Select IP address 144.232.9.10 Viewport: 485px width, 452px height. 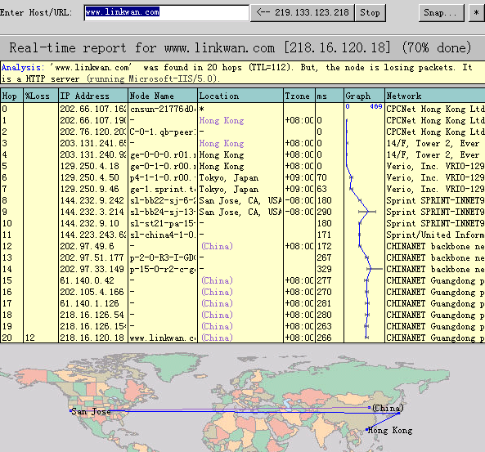(x=89, y=223)
